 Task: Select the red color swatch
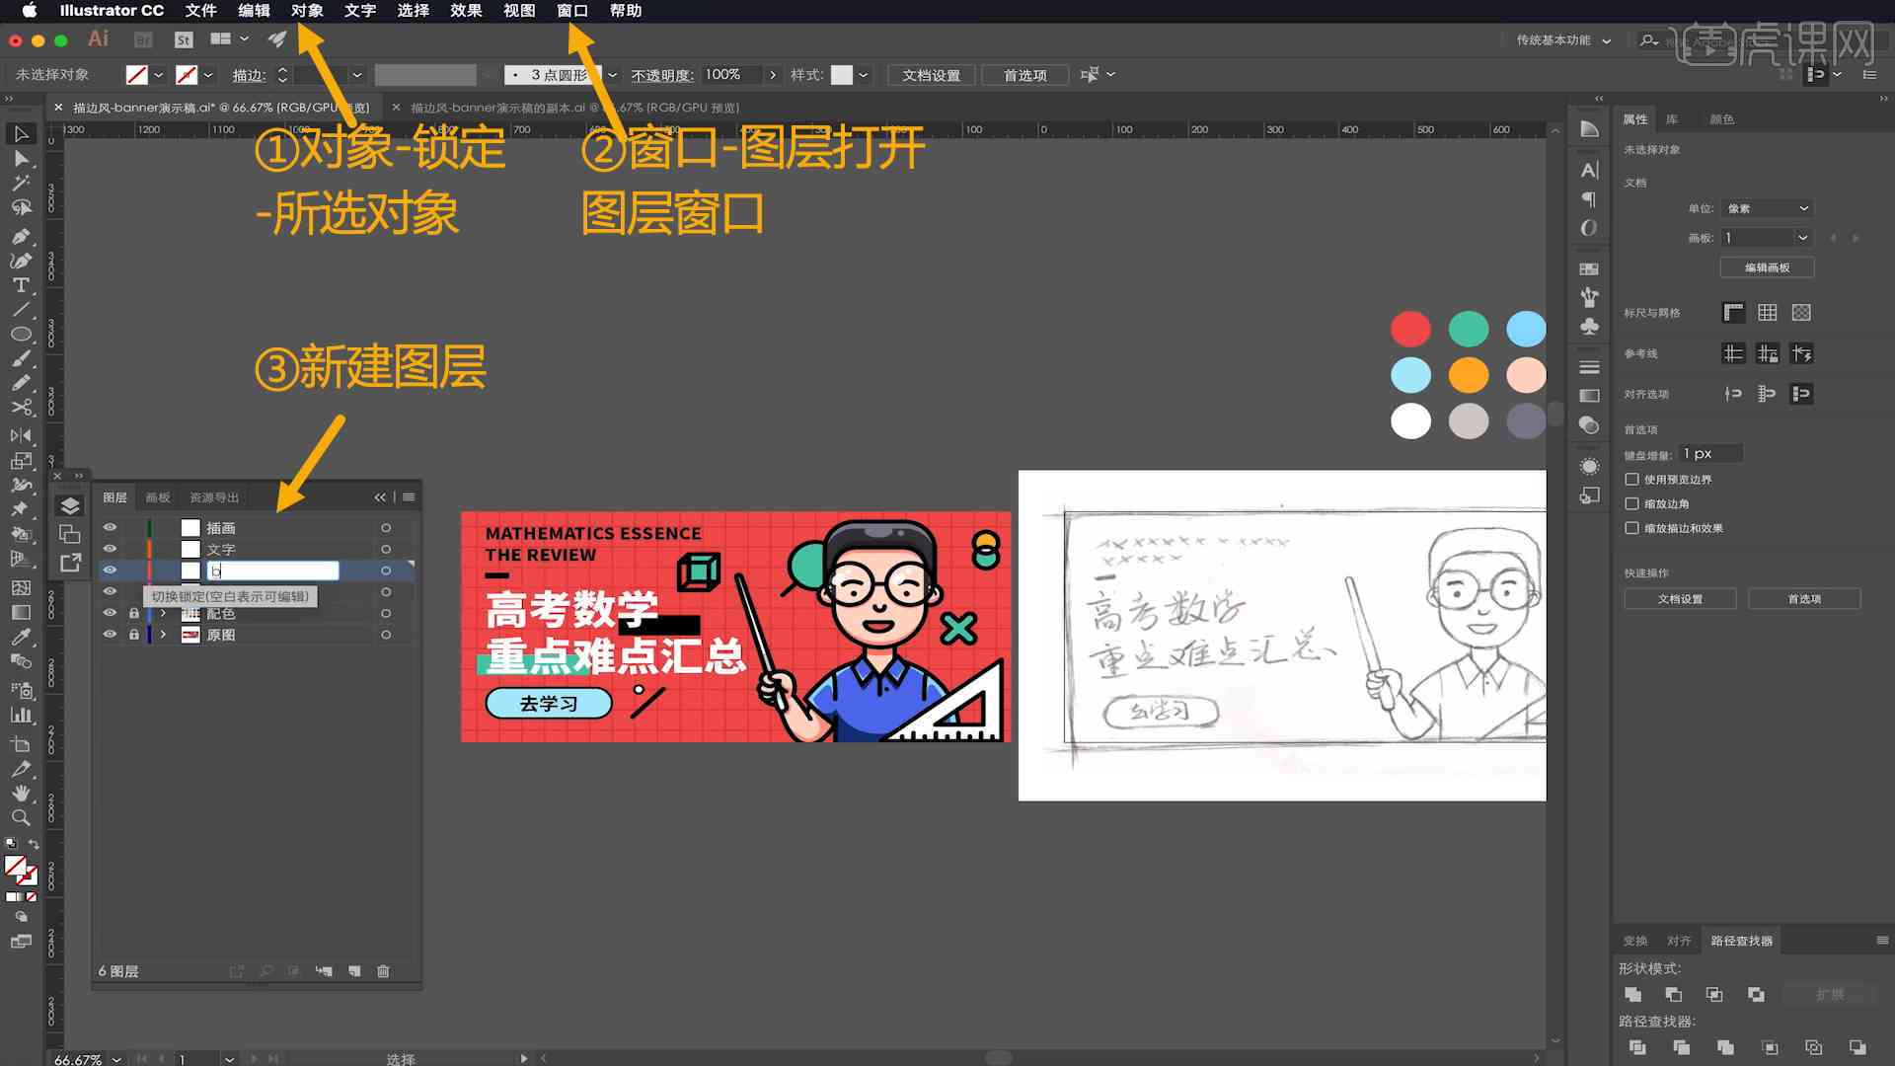1410,328
